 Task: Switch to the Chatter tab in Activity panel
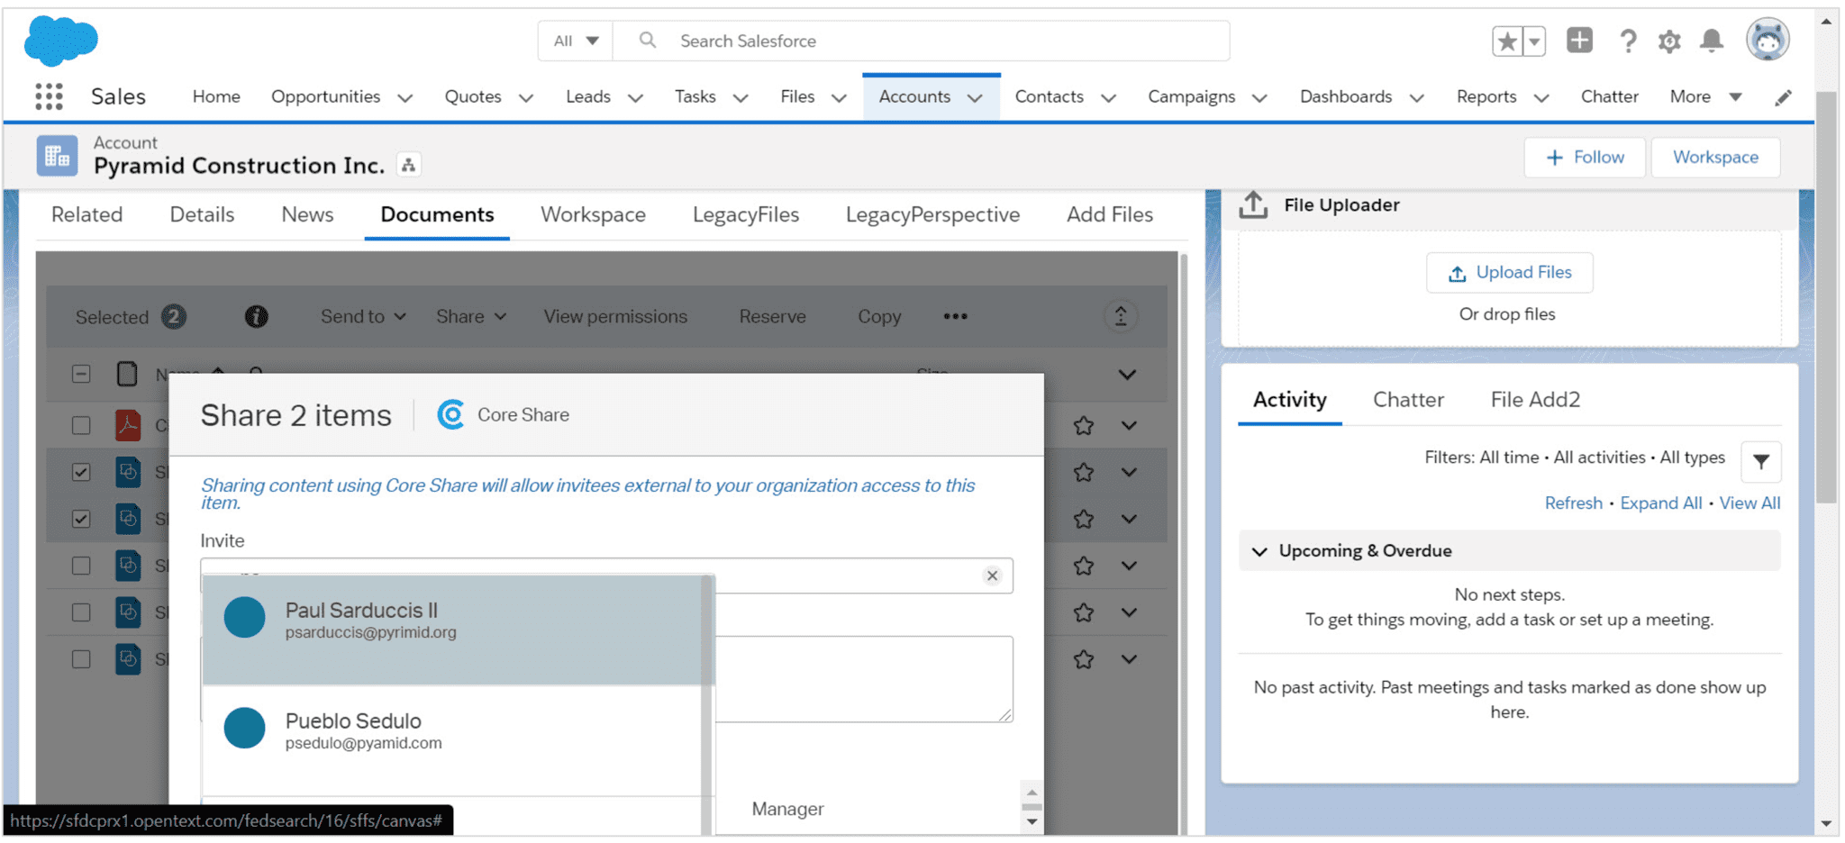1407,399
